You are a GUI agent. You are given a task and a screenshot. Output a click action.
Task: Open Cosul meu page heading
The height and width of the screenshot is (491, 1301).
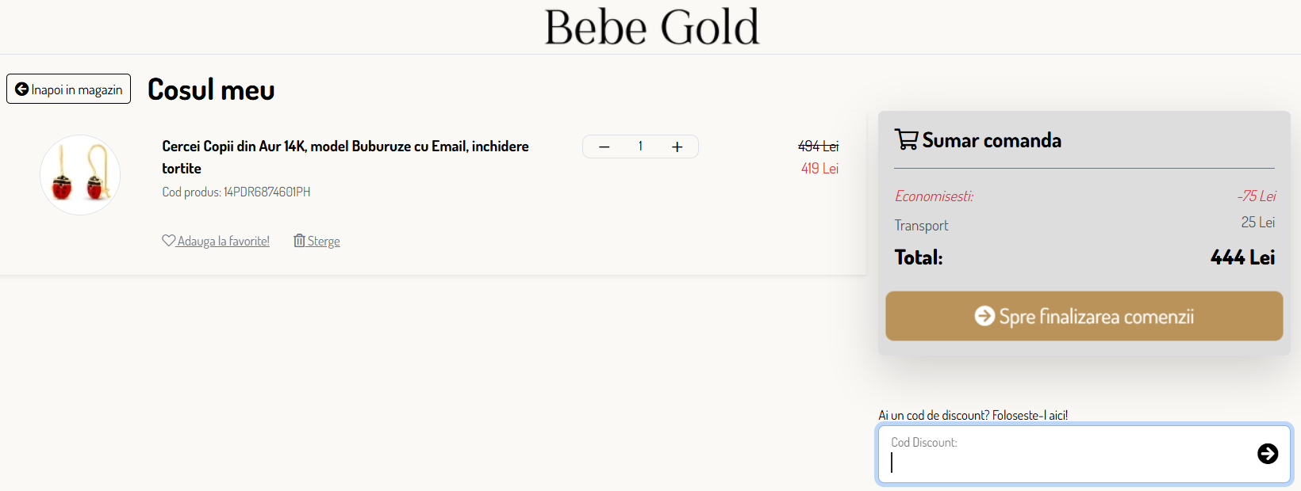[x=210, y=89]
